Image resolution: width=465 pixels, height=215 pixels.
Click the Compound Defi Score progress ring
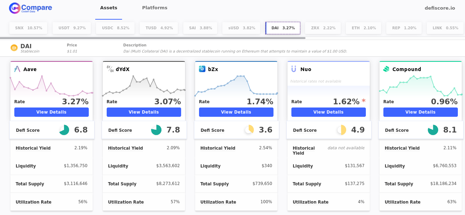point(433,130)
